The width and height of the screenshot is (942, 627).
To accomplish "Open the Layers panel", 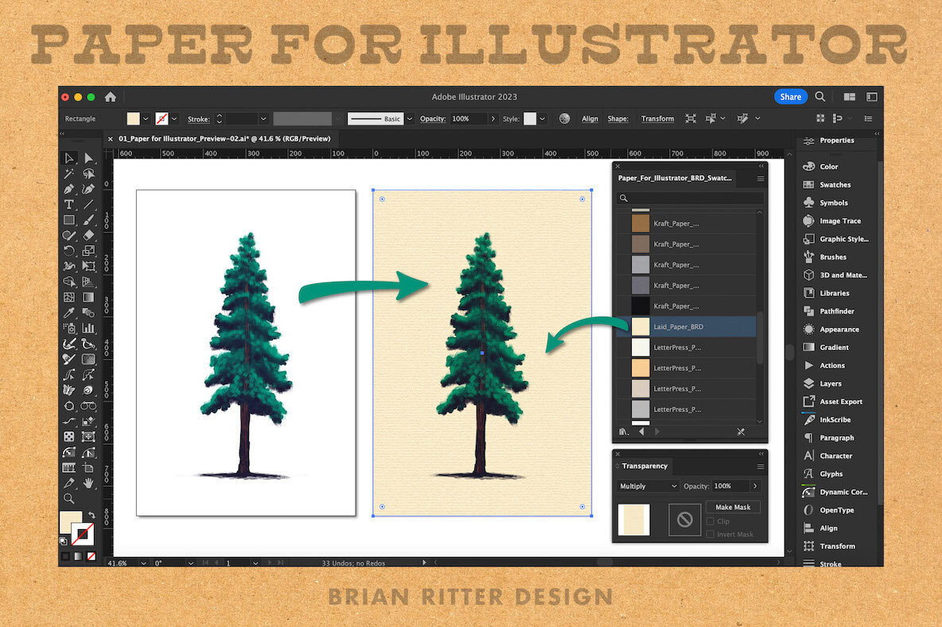I will point(831,383).
